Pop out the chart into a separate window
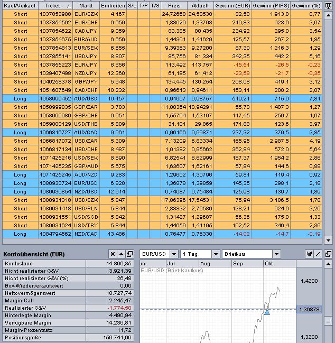Image resolution: width=335 pixels, height=343 pixels. pos(328,254)
